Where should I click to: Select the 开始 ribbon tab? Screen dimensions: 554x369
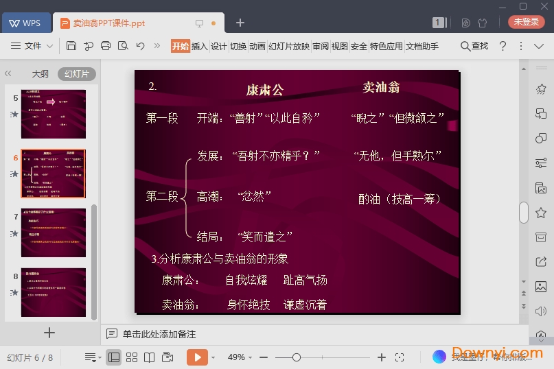tap(180, 46)
